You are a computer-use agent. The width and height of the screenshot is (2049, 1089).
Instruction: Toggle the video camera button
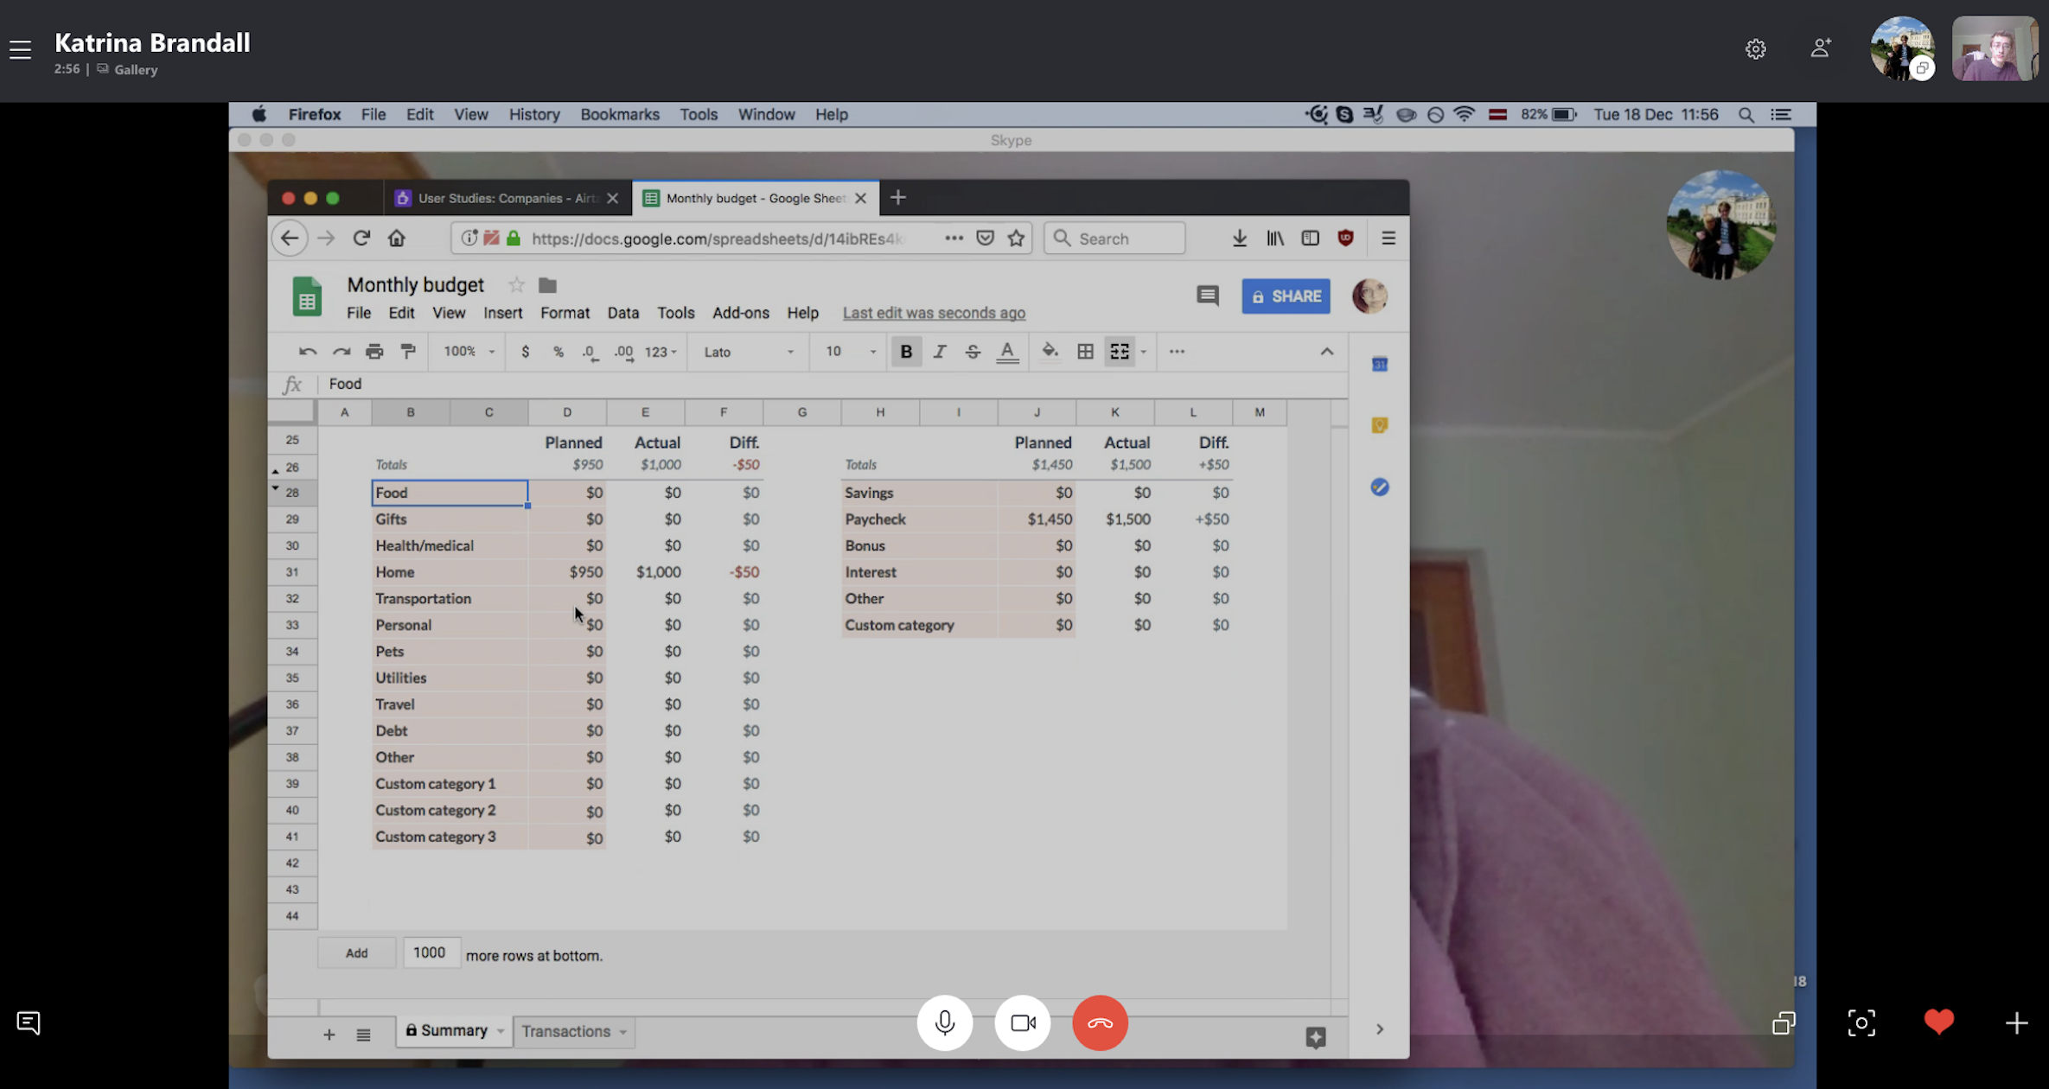[x=1022, y=1022]
